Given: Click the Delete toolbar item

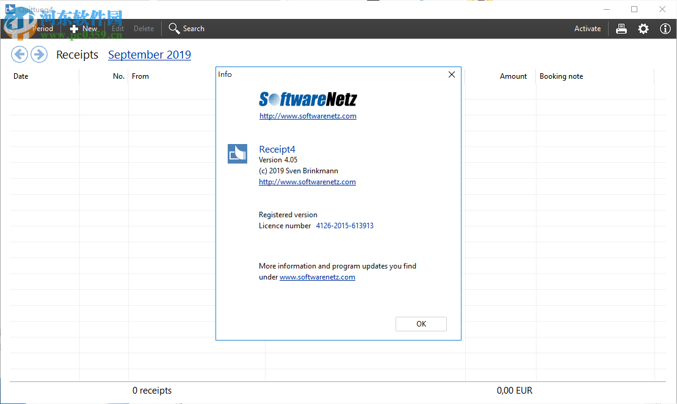Looking at the screenshot, I should point(143,29).
